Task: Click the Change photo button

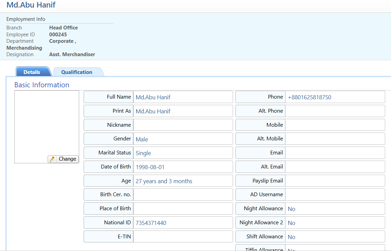Action: 63,159
